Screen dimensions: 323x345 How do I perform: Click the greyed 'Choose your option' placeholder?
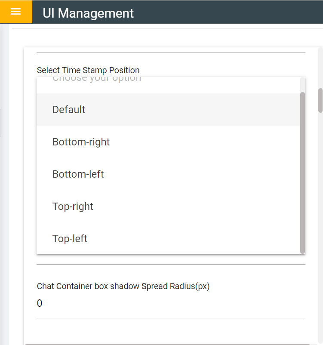96,79
